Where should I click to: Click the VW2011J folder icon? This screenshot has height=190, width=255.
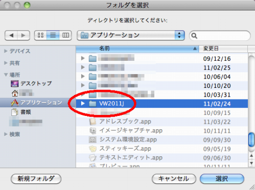(x=92, y=104)
